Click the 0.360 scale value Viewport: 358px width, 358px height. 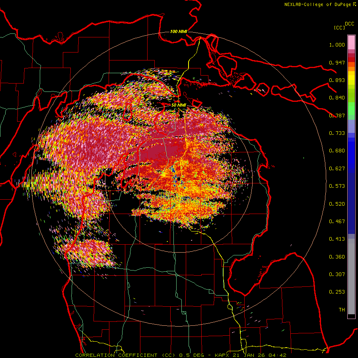click(337, 257)
